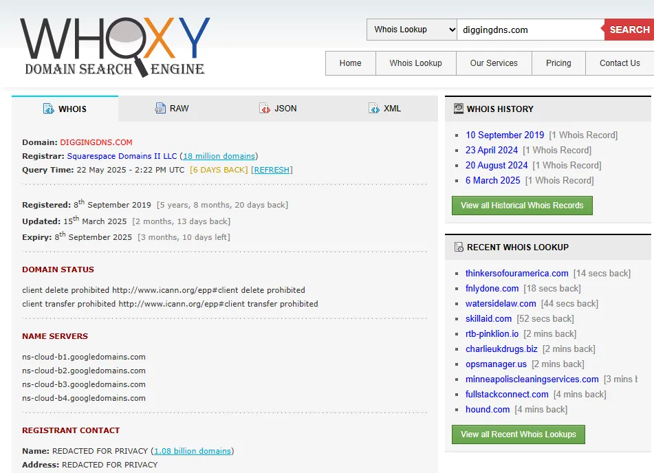
Task: Switch to the JSON tab
Action: [x=279, y=109]
